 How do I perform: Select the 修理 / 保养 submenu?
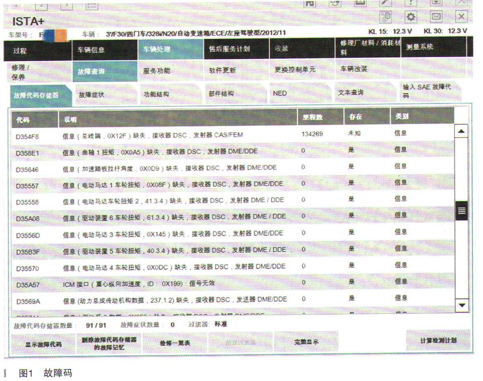39,72
